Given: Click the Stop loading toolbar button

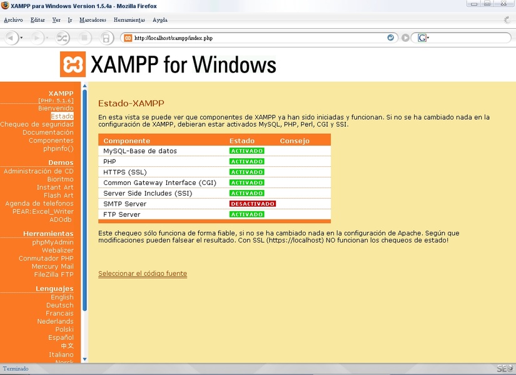Looking at the screenshot, I should (x=84, y=38).
